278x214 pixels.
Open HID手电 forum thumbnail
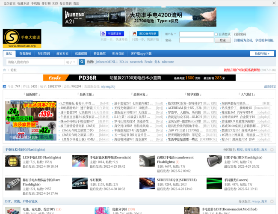point(214,161)
